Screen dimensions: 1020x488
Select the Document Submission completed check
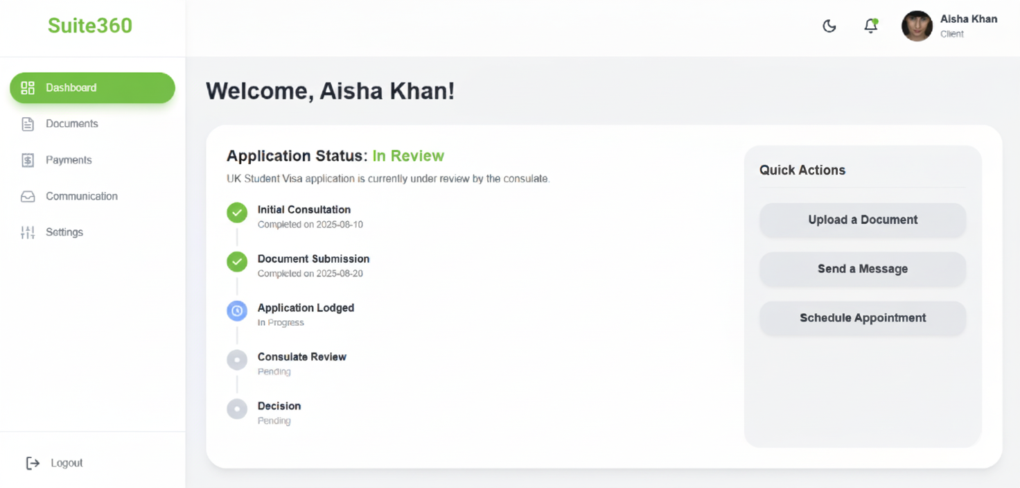237,262
